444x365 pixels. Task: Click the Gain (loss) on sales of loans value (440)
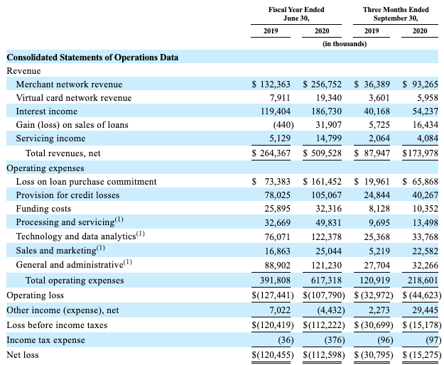(x=283, y=125)
